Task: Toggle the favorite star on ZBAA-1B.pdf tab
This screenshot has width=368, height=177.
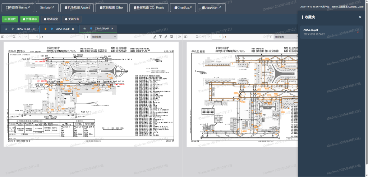Action: pos(6,29)
